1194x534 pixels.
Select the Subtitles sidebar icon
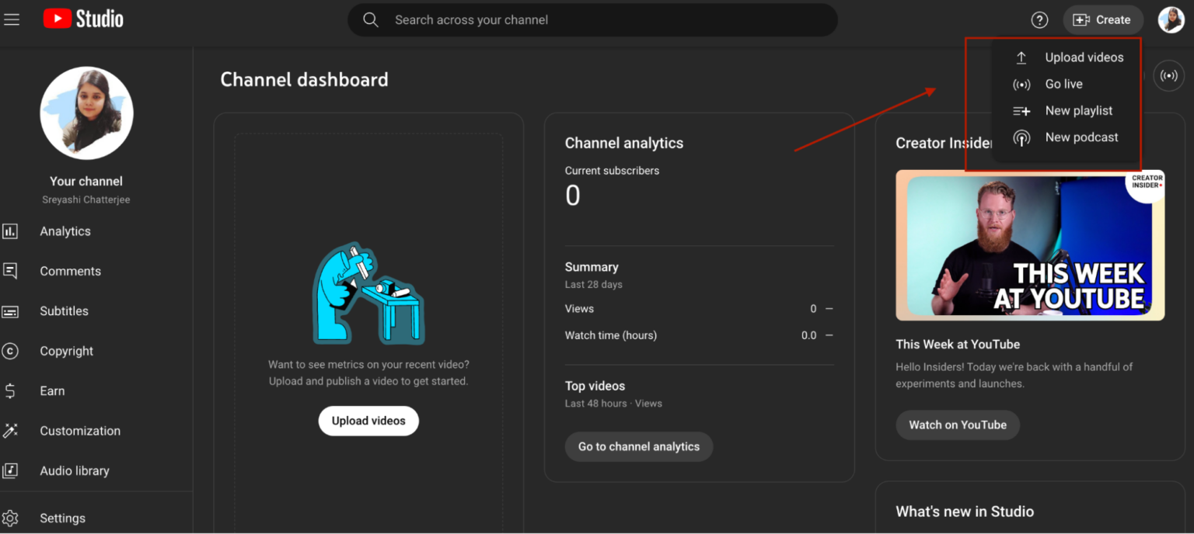pyautogui.click(x=10, y=311)
